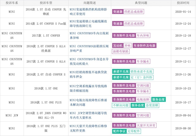
Task: Click 态度蛮横 tag
Action: (152, 105)
